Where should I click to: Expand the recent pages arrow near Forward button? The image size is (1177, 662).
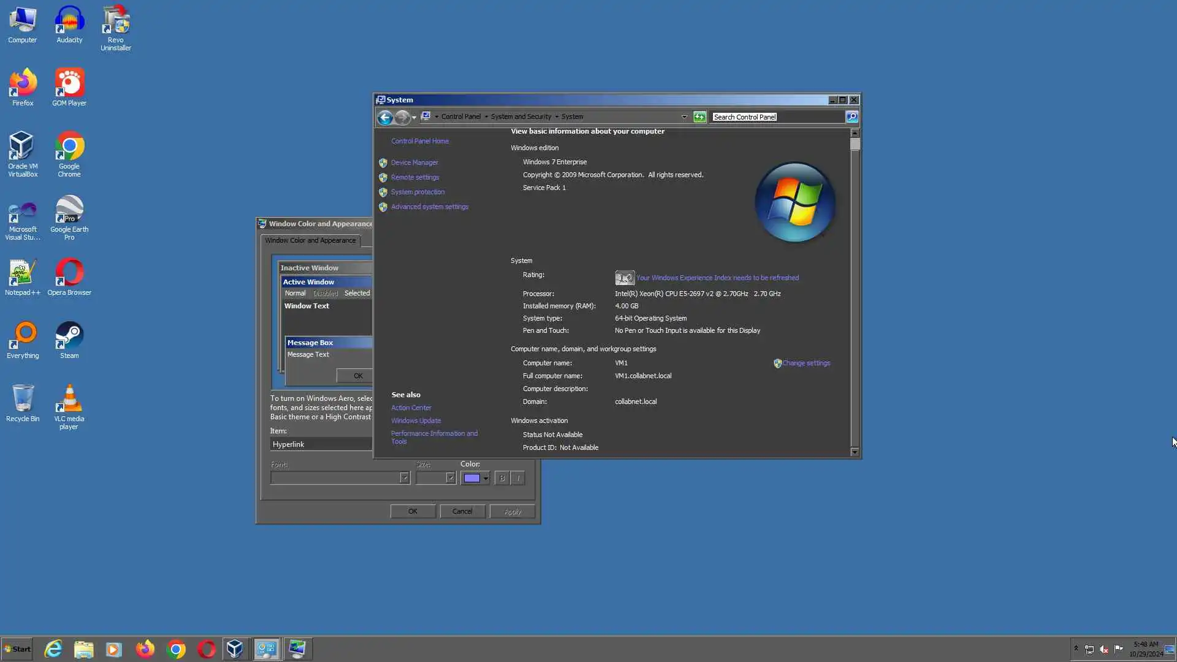(x=414, y=117)
